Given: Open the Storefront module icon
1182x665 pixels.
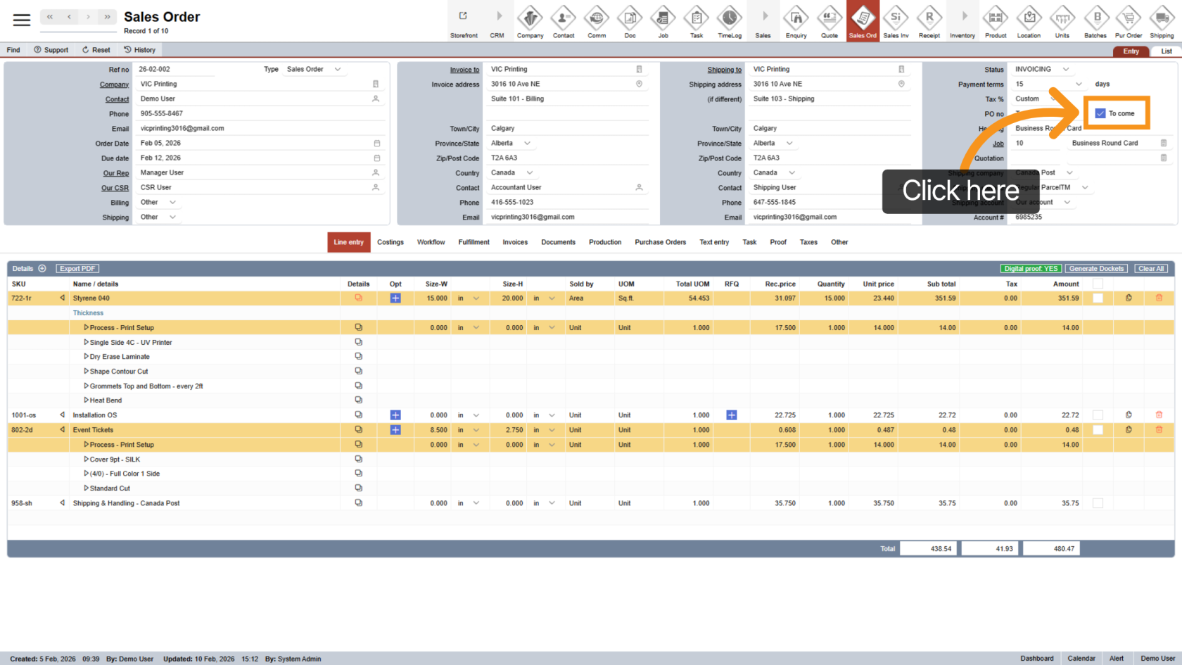Looking at the screenshot, I should 464,21.
